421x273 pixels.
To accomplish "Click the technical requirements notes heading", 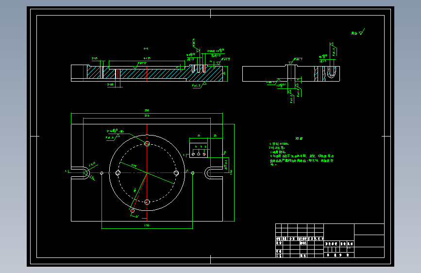I will tap(299, 138).
